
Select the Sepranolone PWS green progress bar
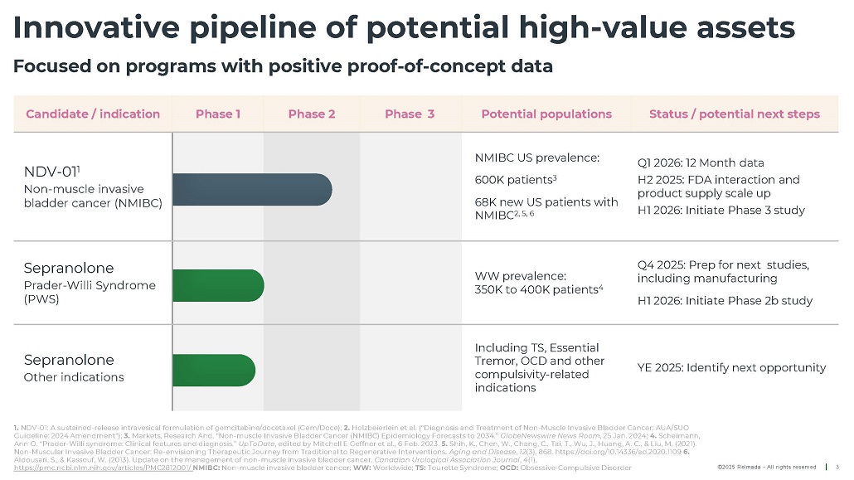click(218, 285)
